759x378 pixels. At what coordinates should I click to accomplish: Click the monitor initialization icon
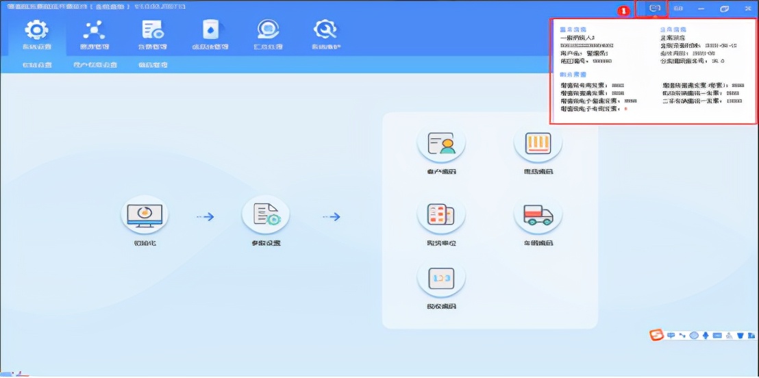[x=144, y=215]
